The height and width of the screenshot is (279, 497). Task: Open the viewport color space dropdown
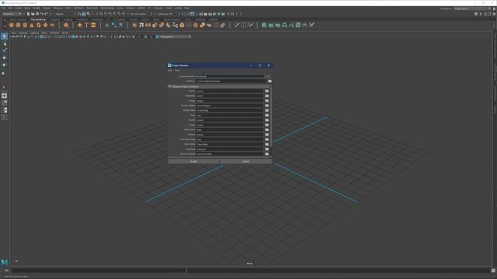coord(174,36)
